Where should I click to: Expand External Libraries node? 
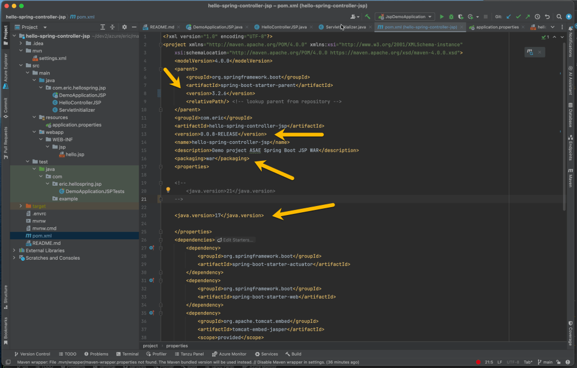click(x=15, y=251)
